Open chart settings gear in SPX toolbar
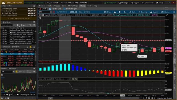Screen dimensions: 177x100 pyautogui.click(x=120, y=12)
